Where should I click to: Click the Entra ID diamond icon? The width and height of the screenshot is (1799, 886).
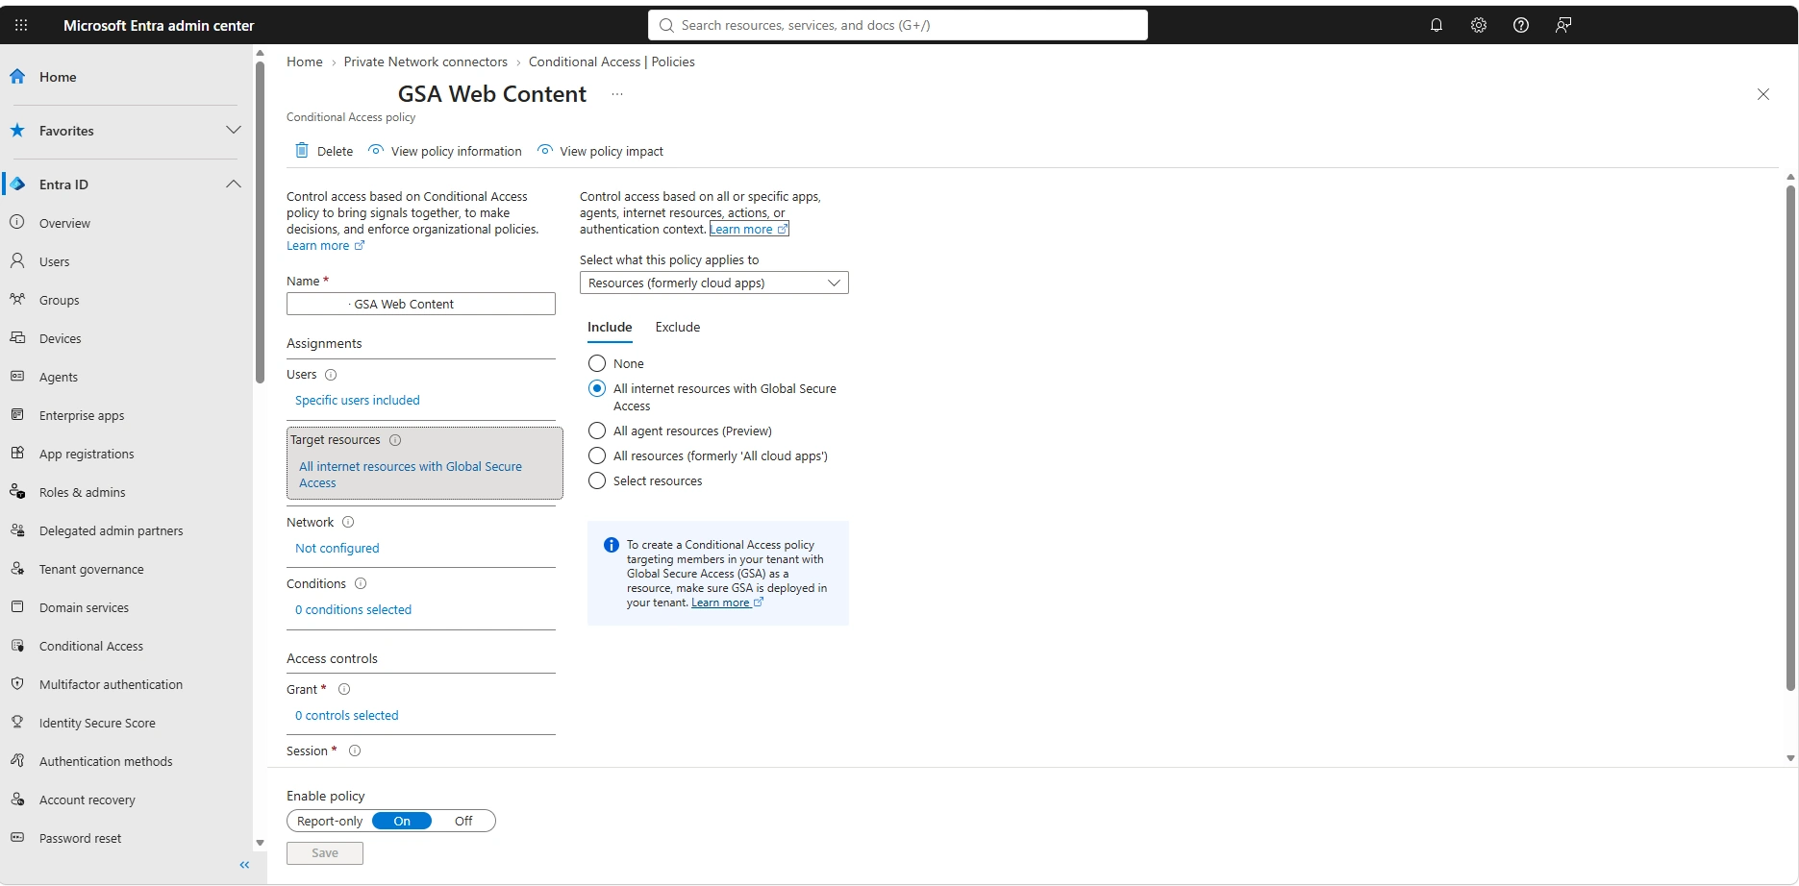(17, 184)
